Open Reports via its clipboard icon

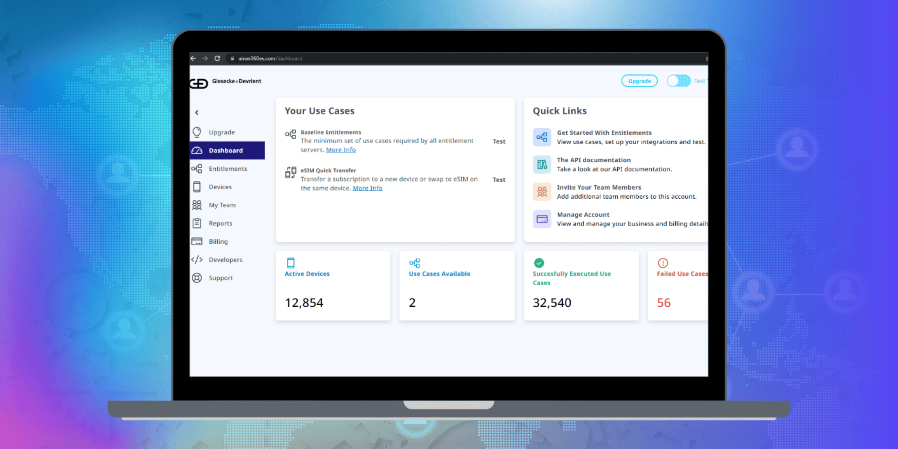pyautogui.click(x=197, y=223)
